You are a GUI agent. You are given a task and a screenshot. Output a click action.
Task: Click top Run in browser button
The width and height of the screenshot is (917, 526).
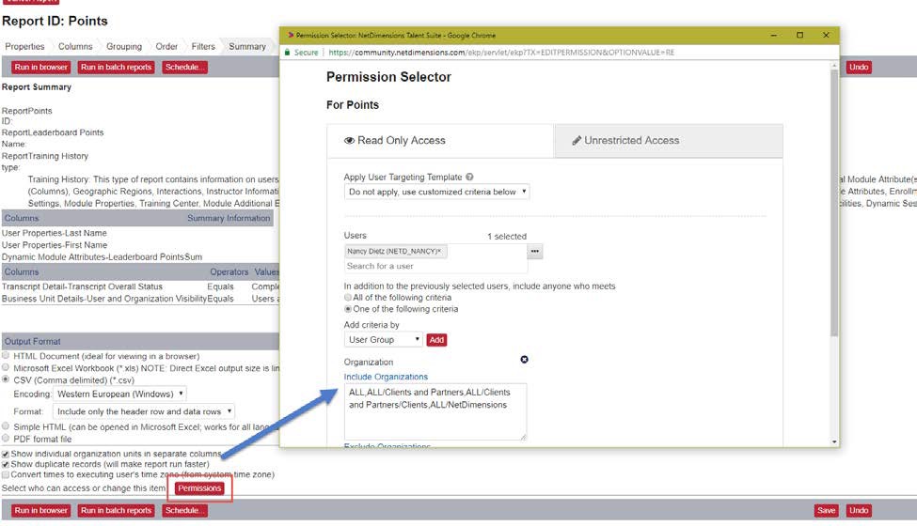click(41, 67)
